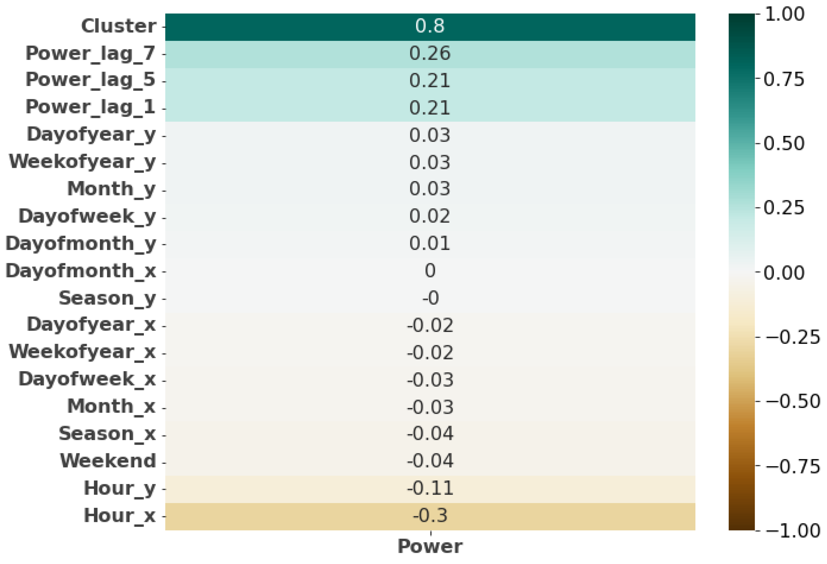Viewport: 827px width, 564px height.
Task: Select the Season_y row label
Action: click(x=107, y=299)
